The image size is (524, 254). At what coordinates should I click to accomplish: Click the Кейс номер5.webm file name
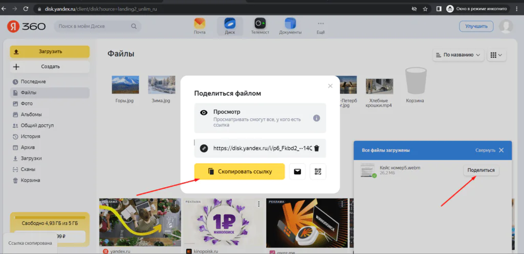400,167
